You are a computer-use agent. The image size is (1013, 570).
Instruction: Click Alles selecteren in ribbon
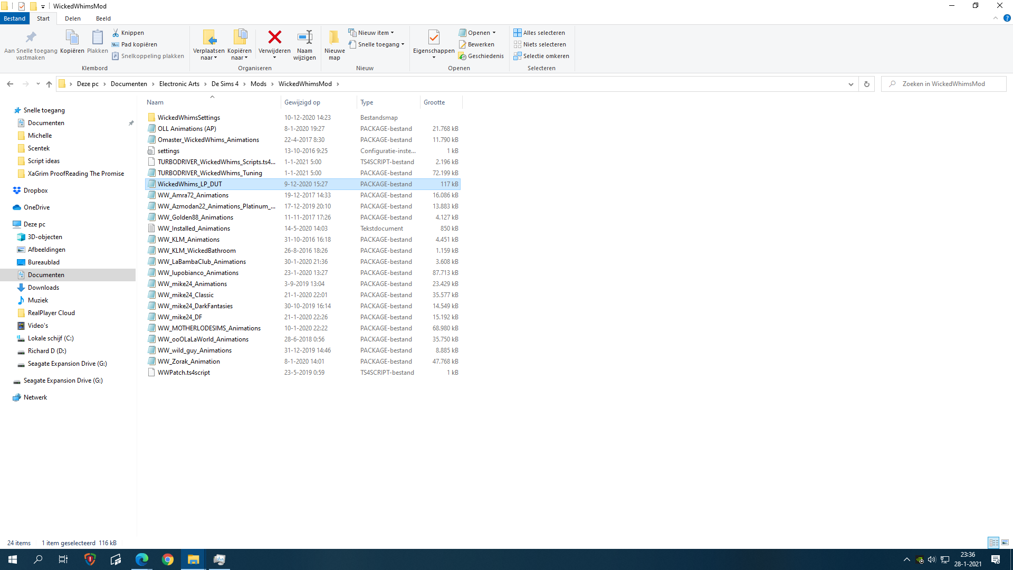tap(539, 33)
